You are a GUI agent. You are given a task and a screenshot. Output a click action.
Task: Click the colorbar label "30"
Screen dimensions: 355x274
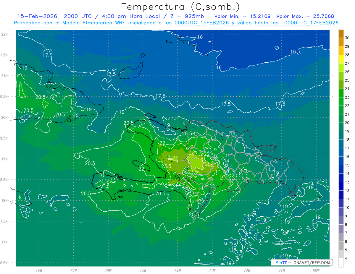347,38
